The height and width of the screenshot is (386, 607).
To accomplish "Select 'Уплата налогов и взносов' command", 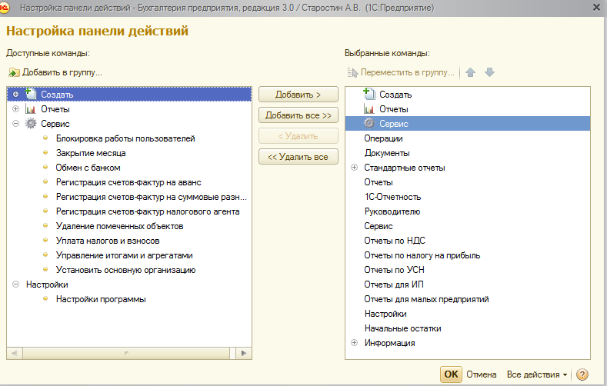I will click(108, 241).
